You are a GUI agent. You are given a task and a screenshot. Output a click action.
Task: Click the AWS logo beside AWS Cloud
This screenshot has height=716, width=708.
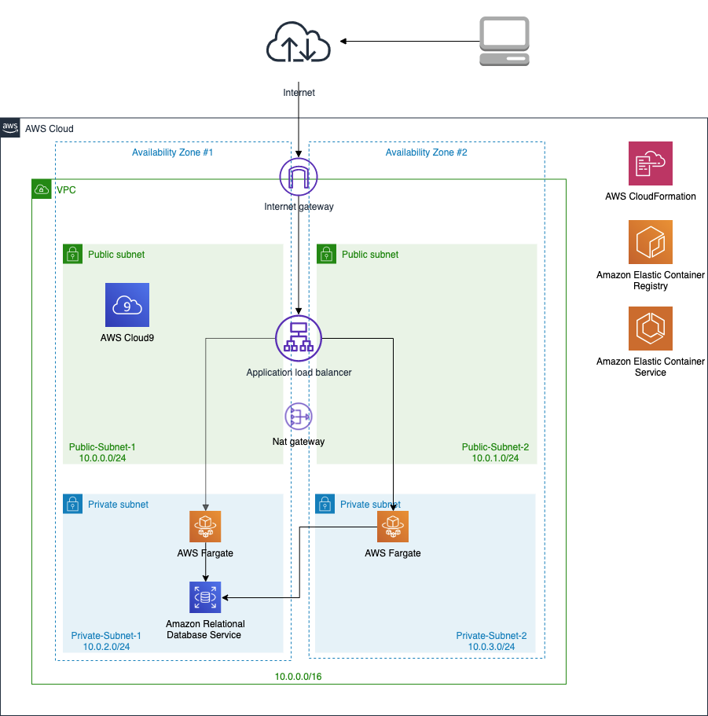10,127
